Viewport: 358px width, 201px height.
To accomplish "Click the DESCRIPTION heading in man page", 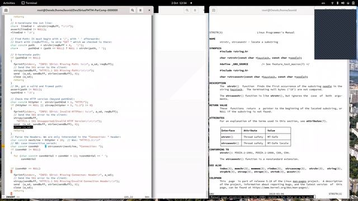I will (x=218, y=83).
